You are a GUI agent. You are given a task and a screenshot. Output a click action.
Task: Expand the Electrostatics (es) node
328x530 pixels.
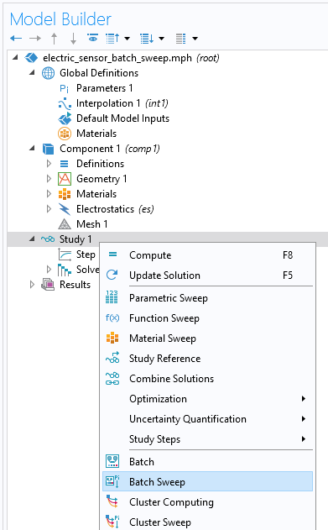pyautogui.click(x=49, y=209)
